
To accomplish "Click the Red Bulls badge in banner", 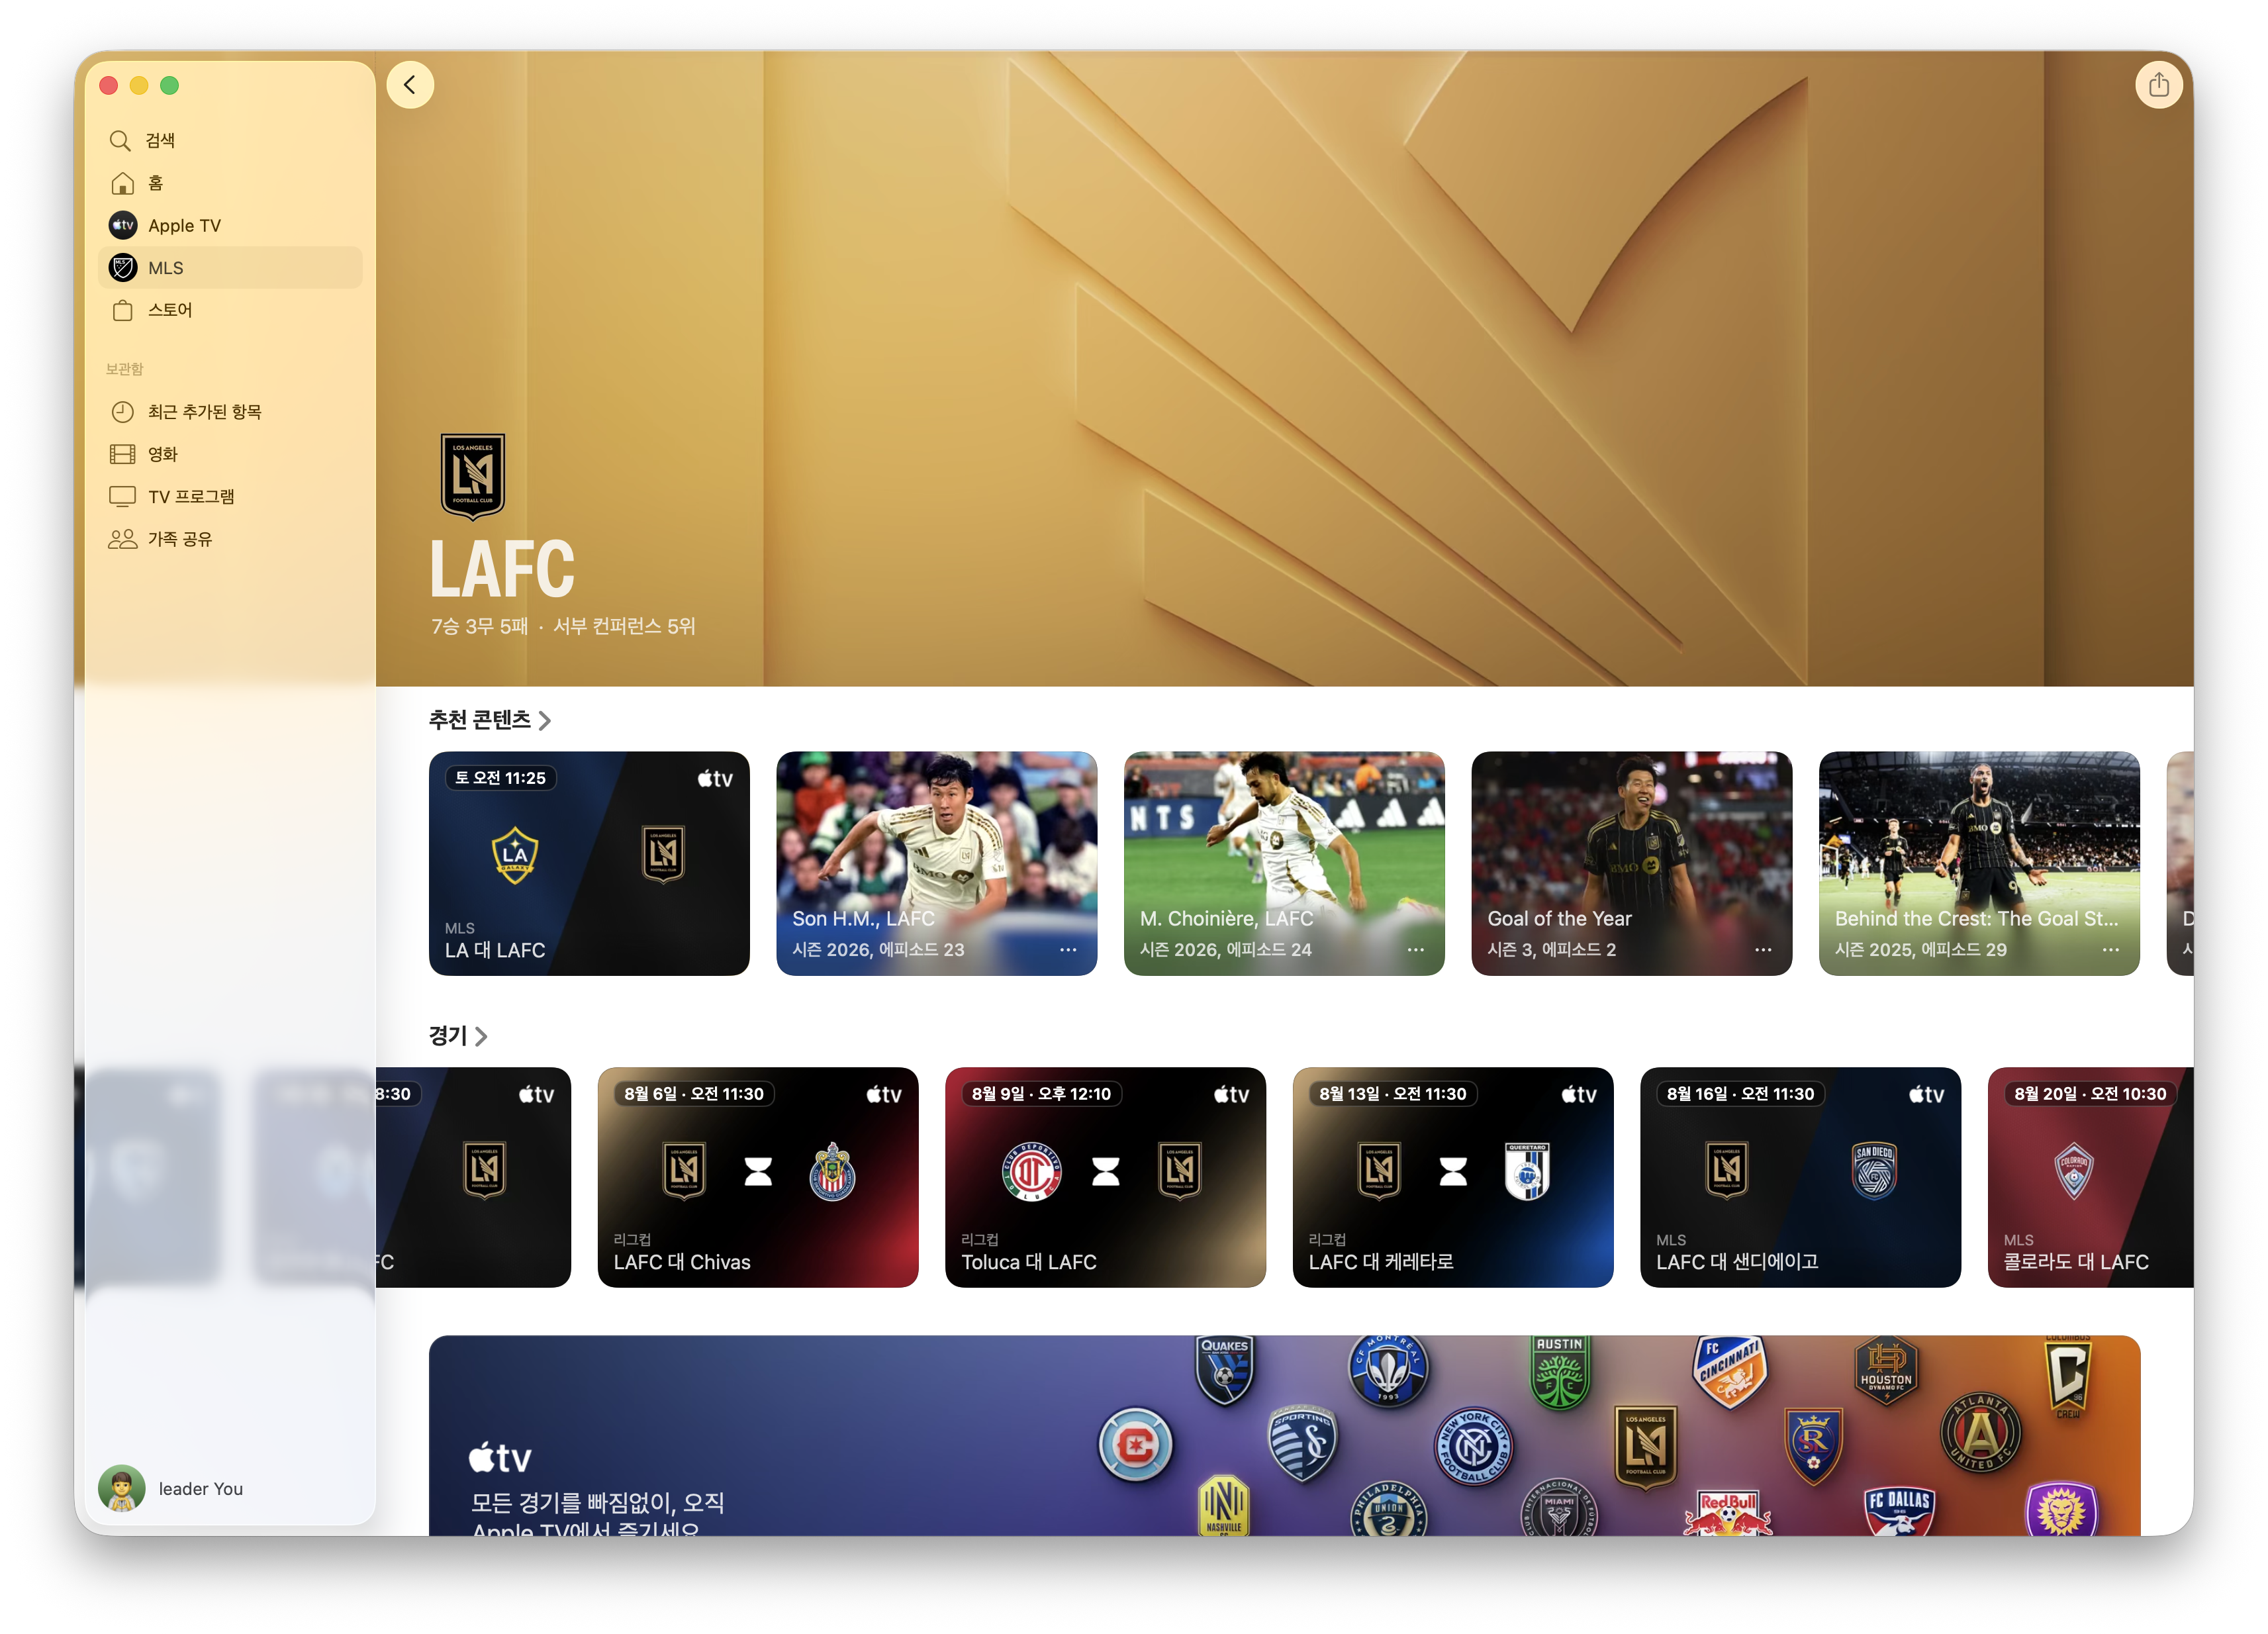I will pyautogui.click(x=1728, y=1513).
